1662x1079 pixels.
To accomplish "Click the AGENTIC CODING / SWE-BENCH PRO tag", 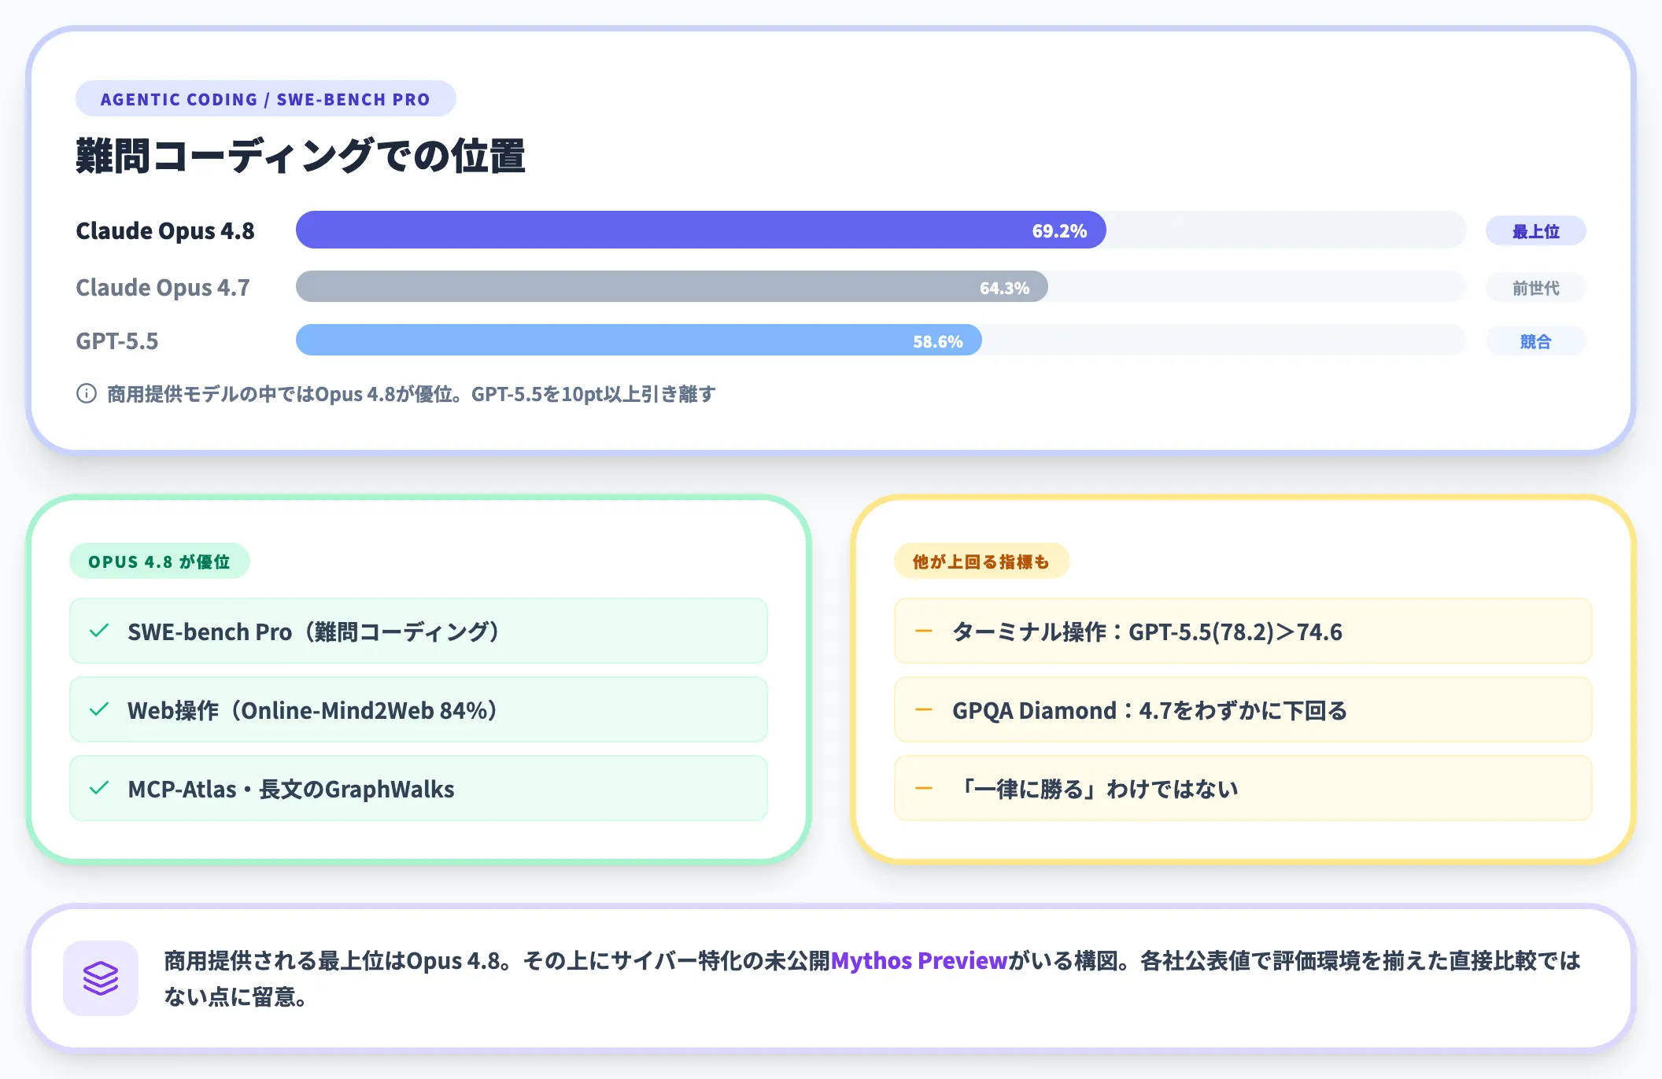I will 265,99.
